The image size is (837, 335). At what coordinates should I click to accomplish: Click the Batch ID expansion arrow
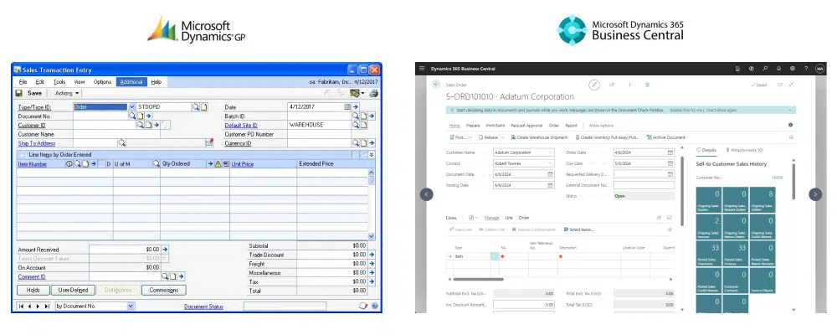(372, 116)
